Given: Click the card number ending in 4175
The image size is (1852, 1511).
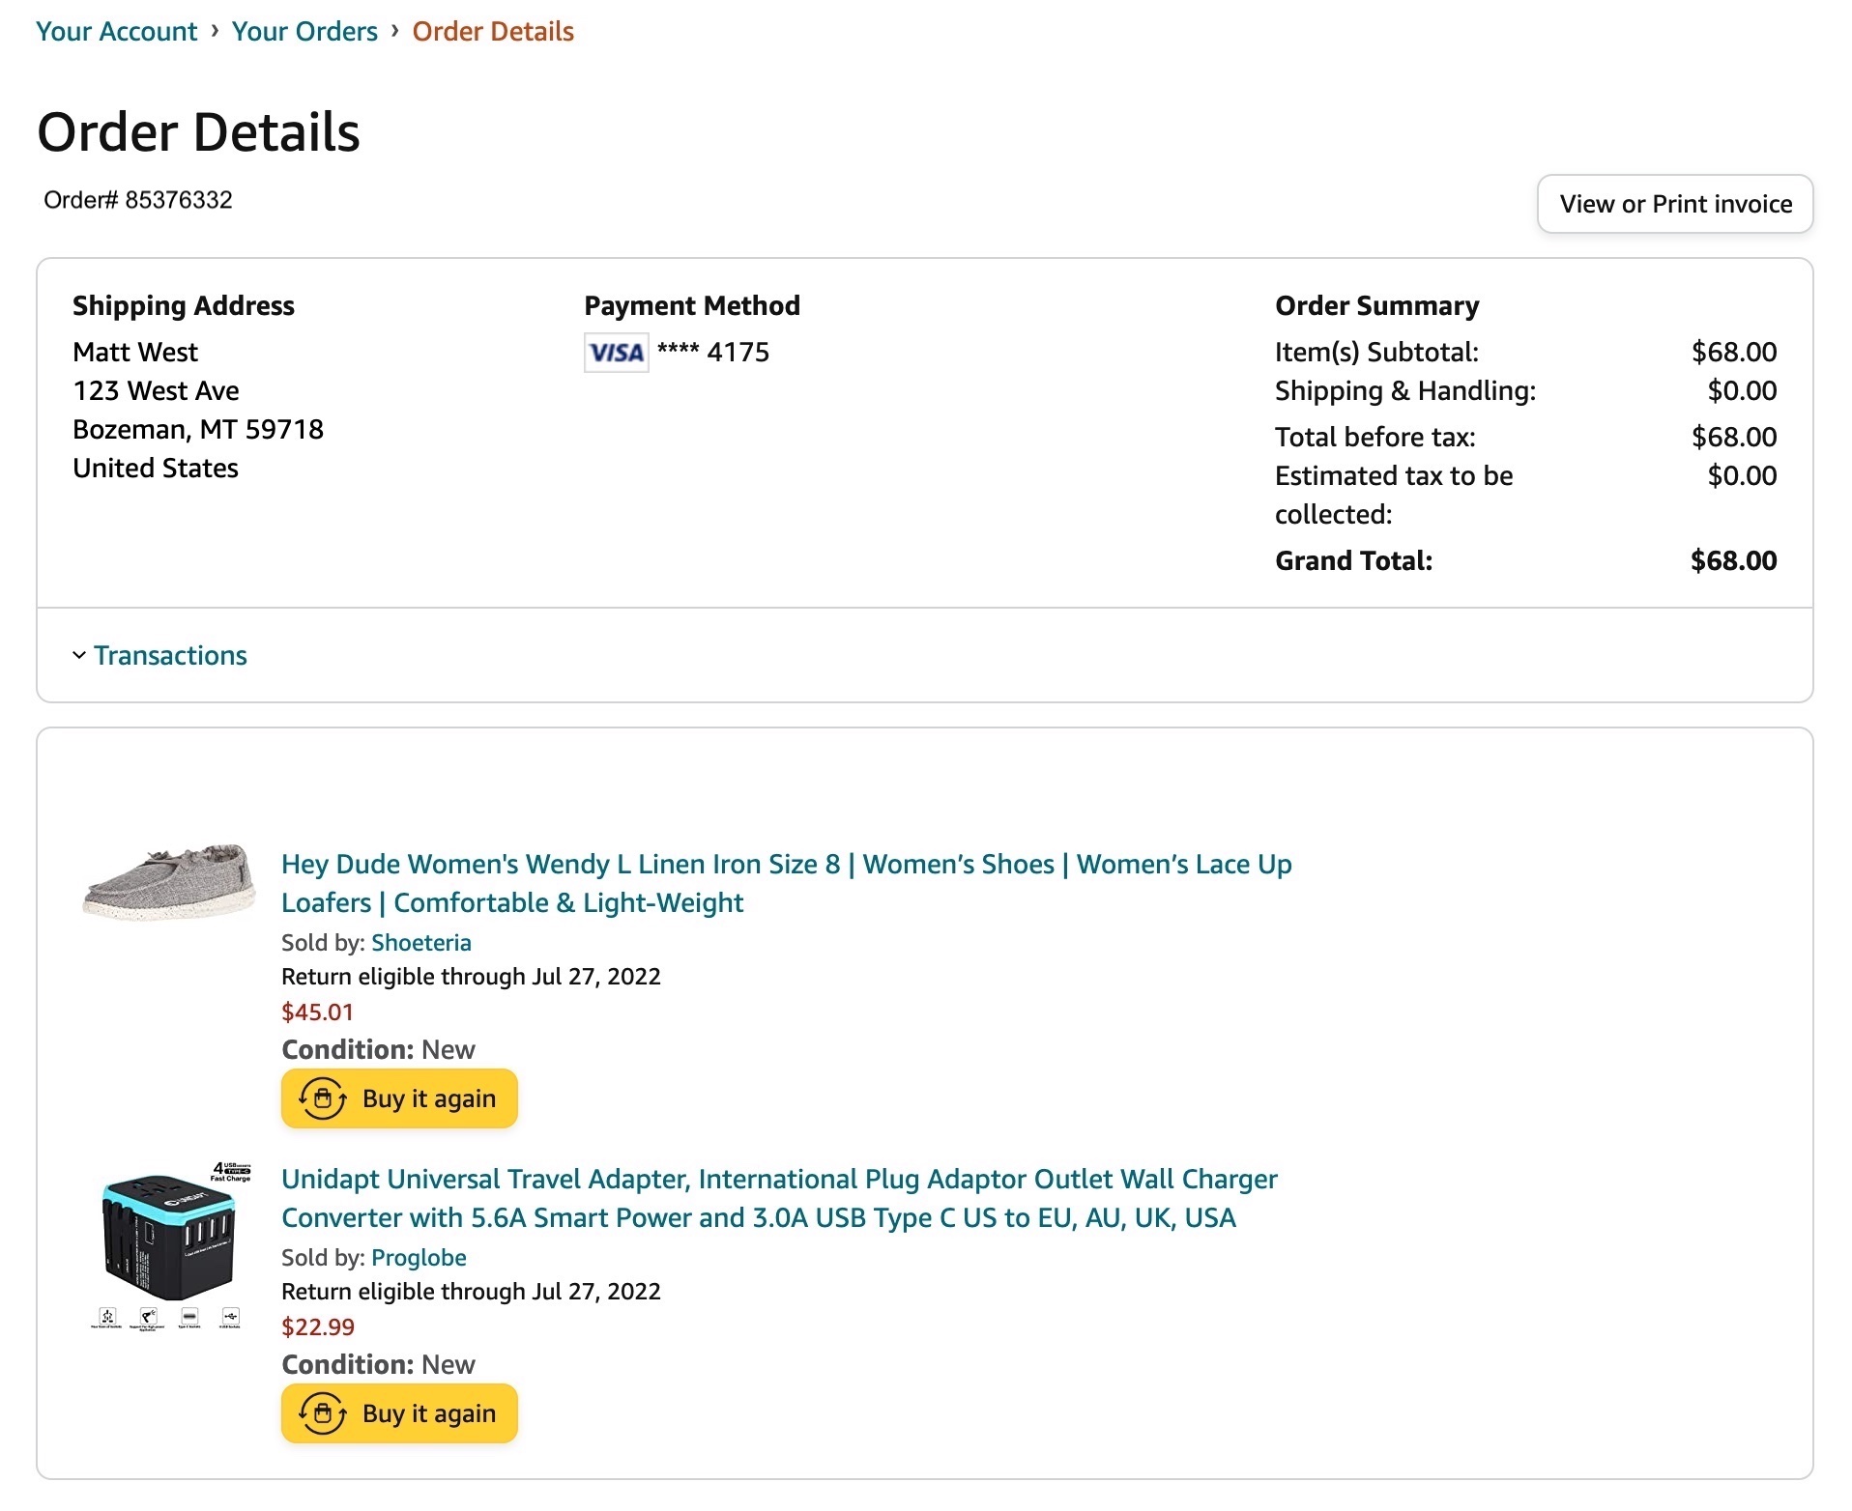Looking at the screenshot, I should pos(713,352).
